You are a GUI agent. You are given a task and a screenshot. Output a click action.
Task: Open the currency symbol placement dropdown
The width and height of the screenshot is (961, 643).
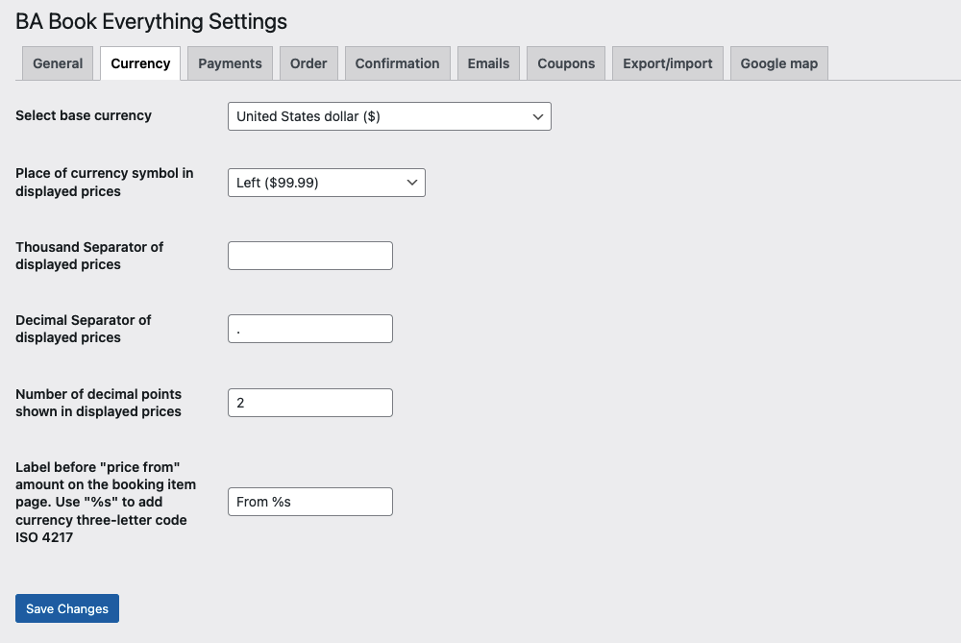click(x=326, y=183)
